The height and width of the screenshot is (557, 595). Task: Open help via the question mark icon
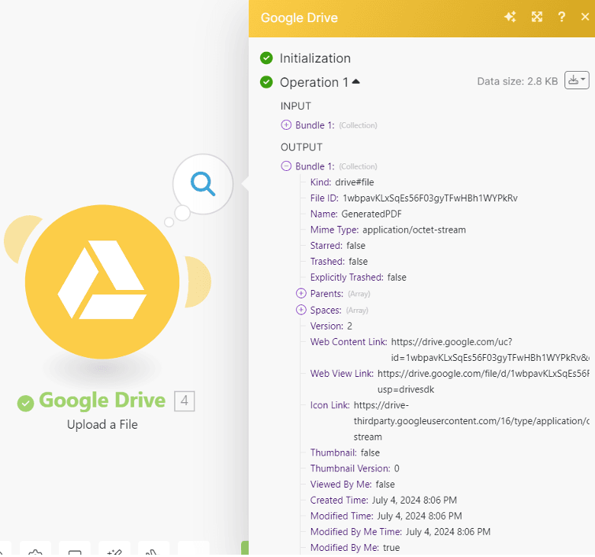(561, 18)
